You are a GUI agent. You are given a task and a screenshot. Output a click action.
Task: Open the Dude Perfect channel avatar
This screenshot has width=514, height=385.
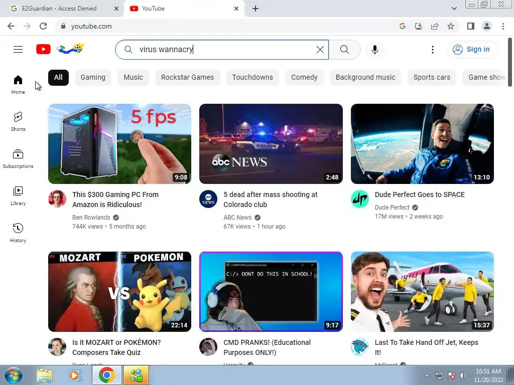click(359, 199)
